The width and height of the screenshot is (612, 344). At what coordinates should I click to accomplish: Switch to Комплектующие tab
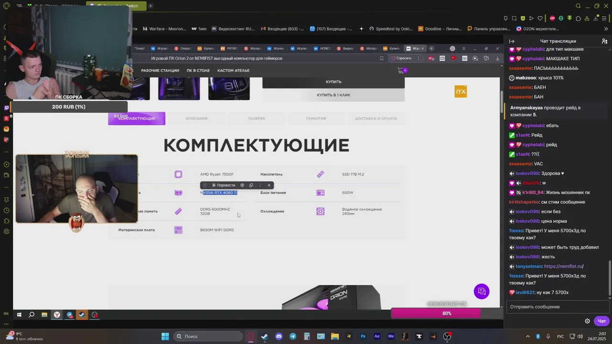tap(137, 118)
